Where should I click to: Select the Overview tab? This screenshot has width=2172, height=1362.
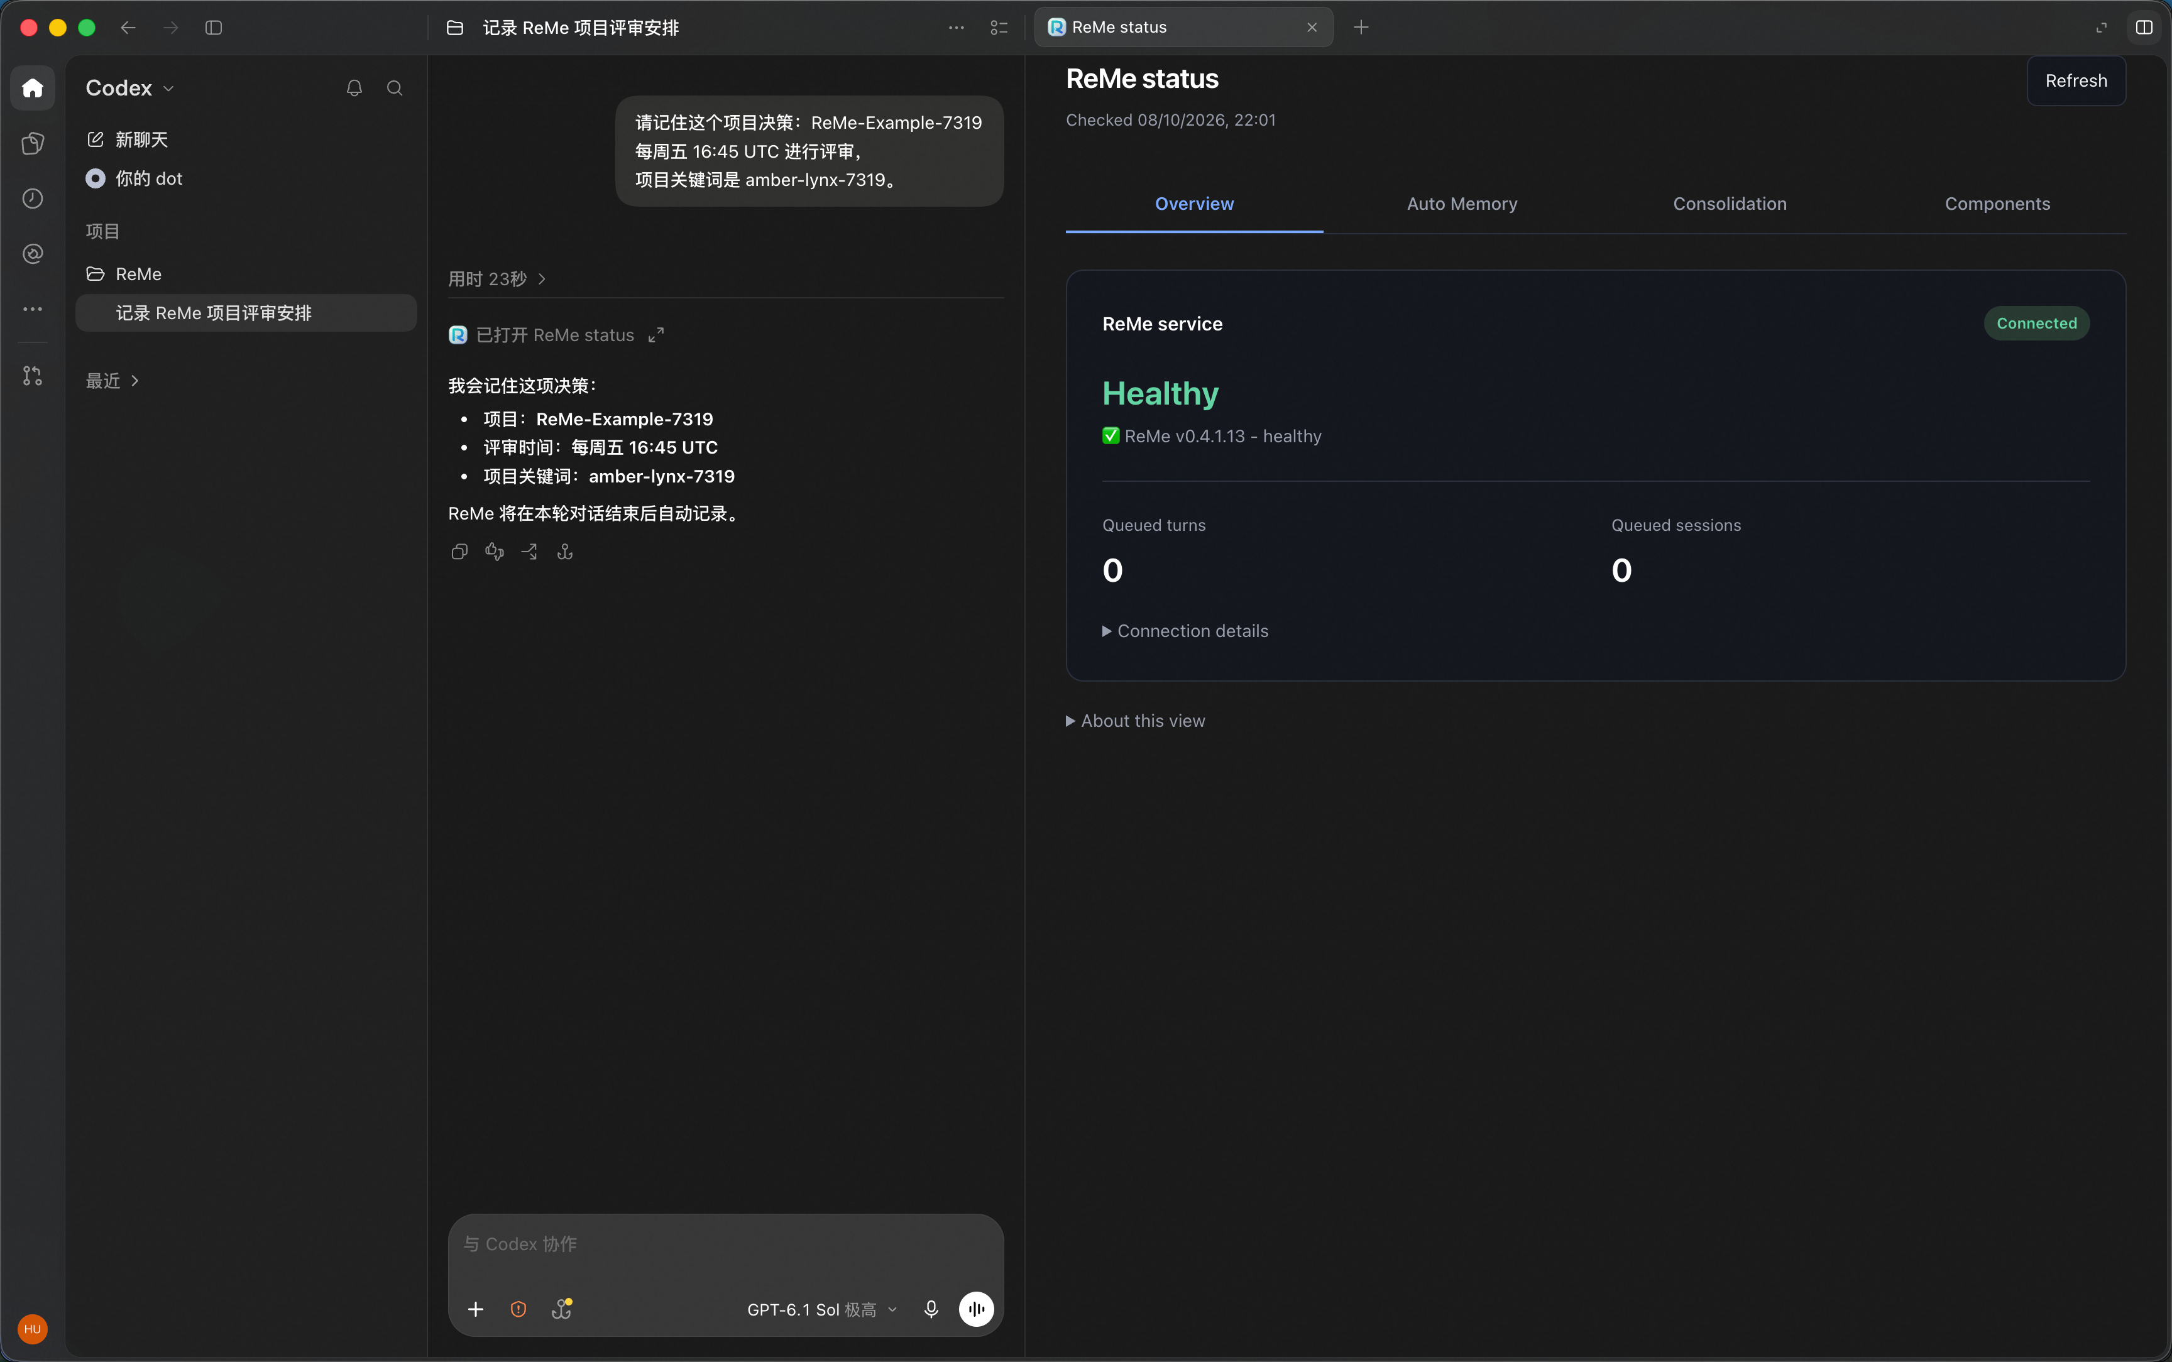click(1193, 204)
